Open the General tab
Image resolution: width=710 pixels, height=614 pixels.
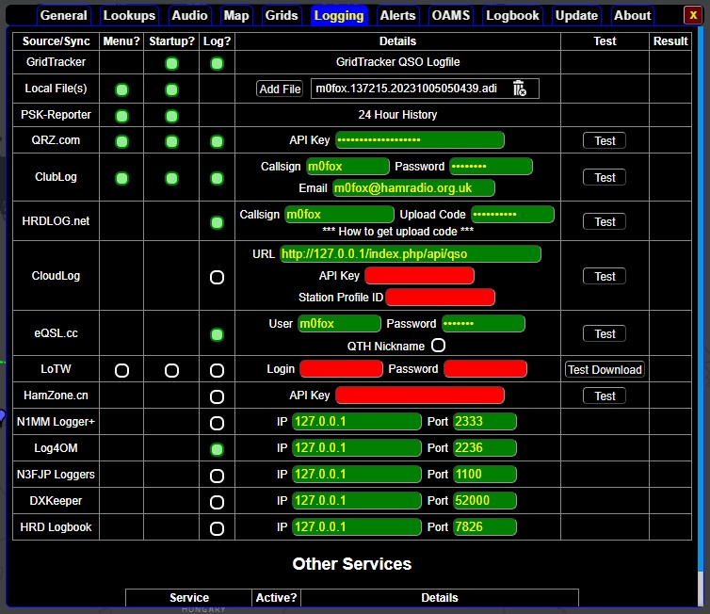63,15
